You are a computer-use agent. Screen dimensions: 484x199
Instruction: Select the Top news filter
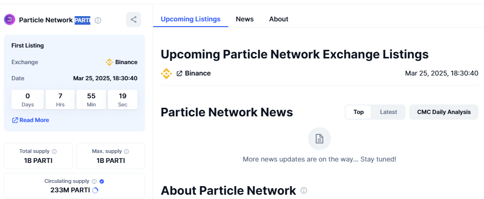pyautogui.click(x=358, y=112)
